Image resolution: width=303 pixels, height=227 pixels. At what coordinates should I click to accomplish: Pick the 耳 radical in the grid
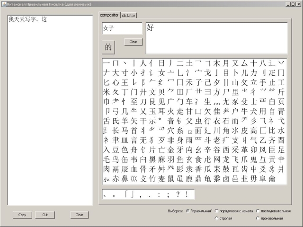tap(161, 112)
